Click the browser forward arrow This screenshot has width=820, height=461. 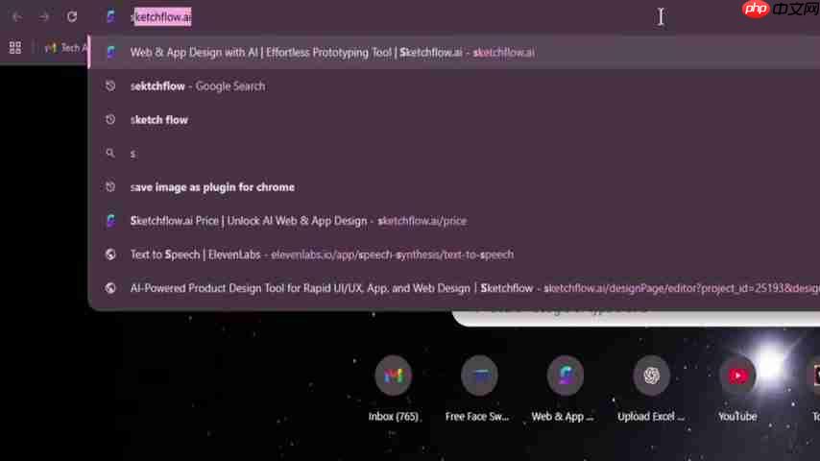click(44, 16)
